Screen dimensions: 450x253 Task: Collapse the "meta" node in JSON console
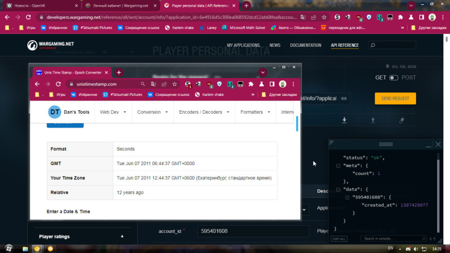[x=338, y=166]
